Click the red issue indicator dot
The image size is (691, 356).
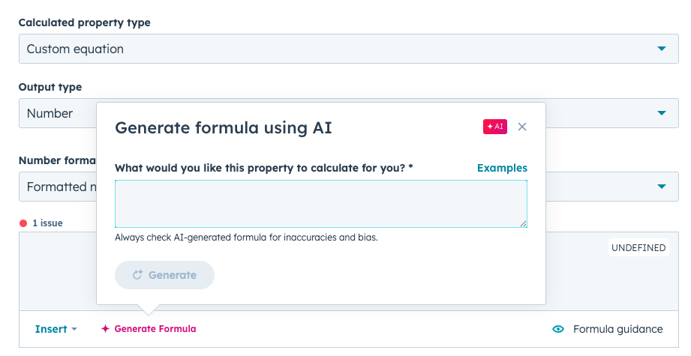click(x=23, y=223)
